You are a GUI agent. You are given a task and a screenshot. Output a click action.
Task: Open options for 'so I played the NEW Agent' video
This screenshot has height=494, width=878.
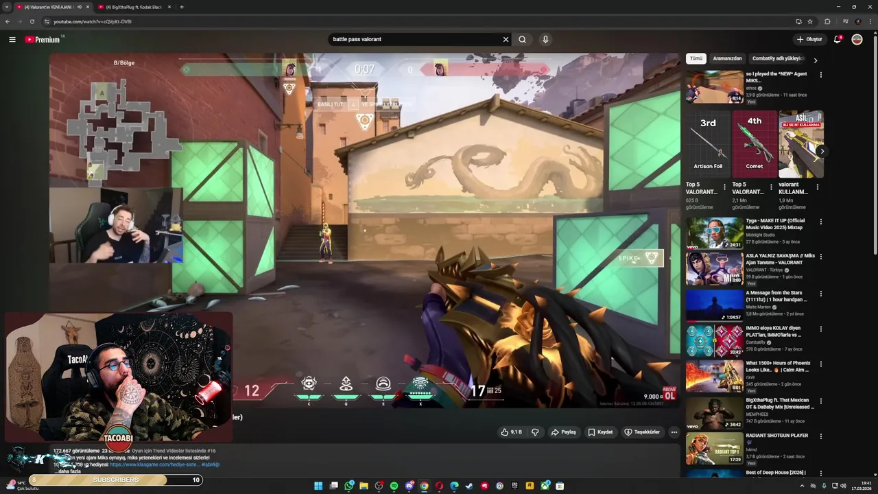point(821,75)
